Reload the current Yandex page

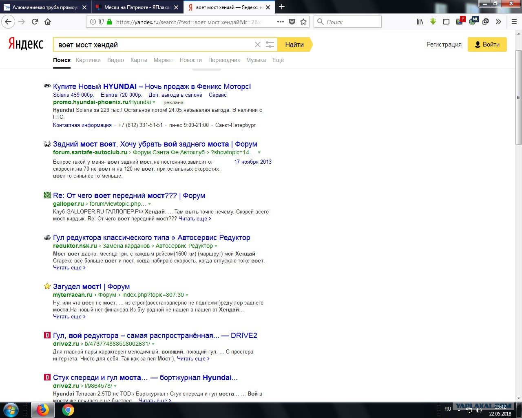(x=35, y=22)
